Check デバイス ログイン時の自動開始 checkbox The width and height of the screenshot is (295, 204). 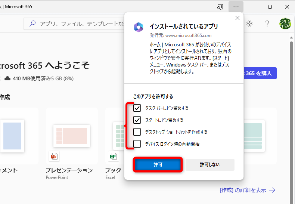tap(137, 144)
